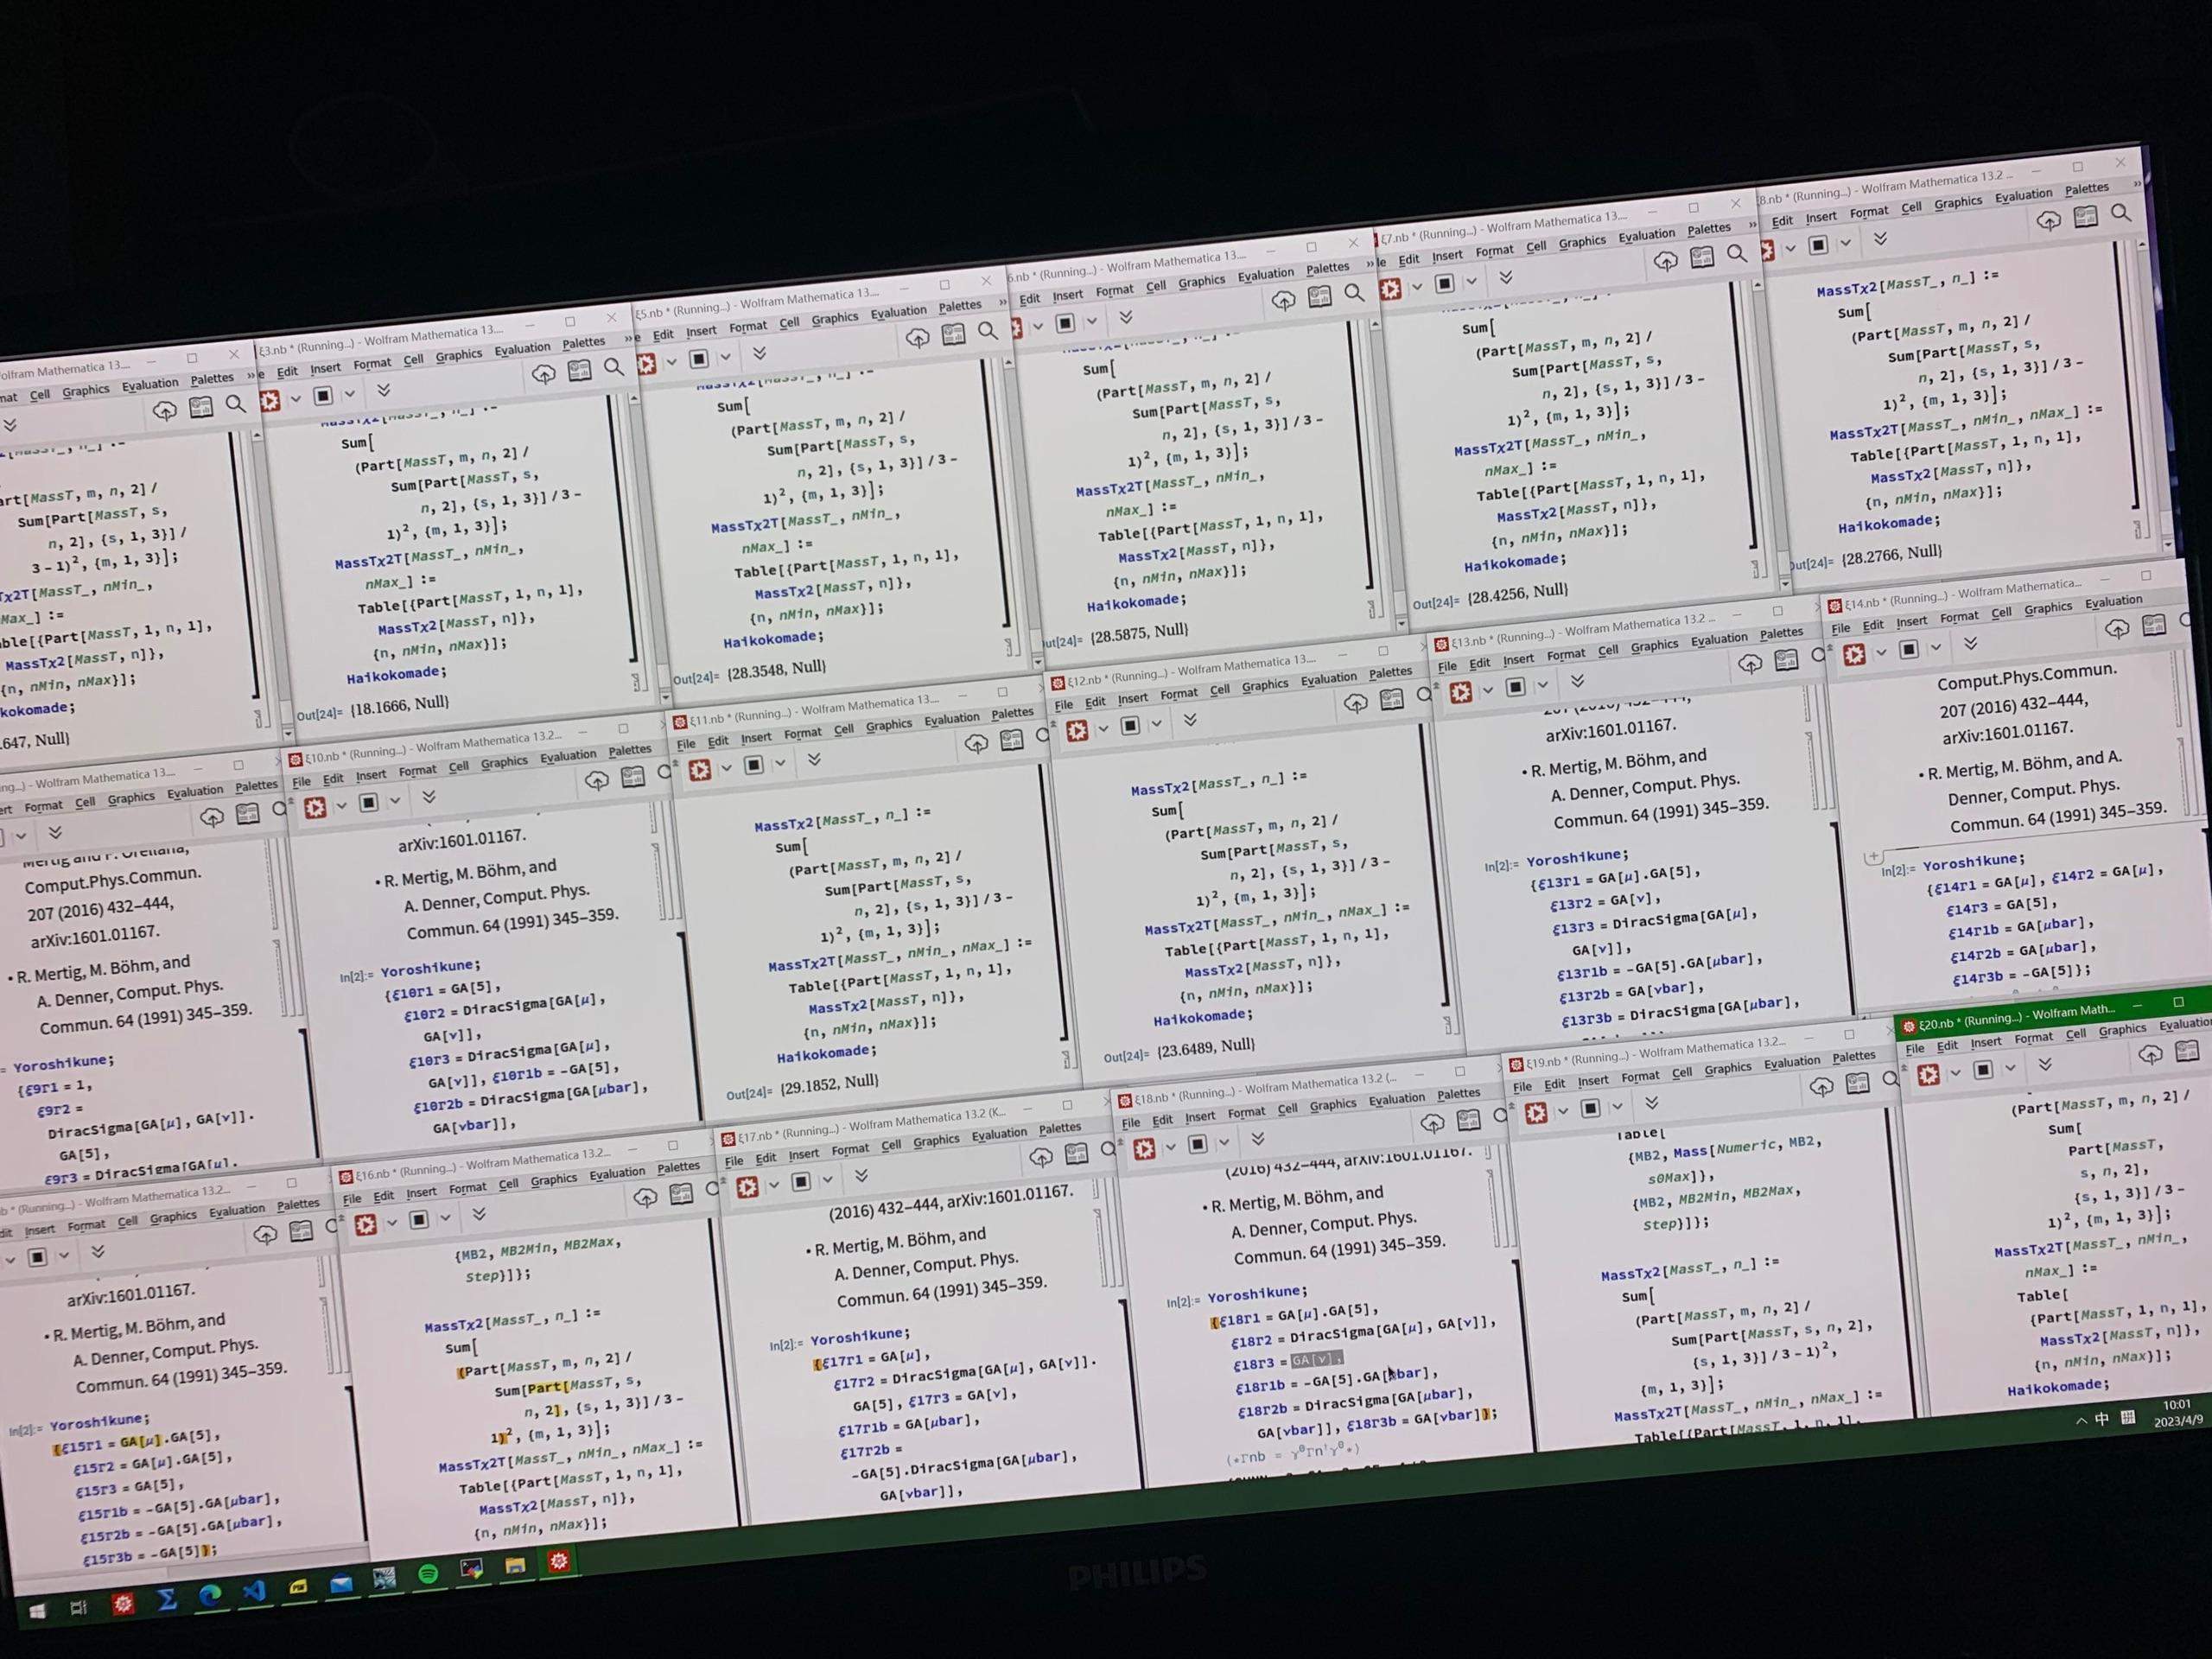Click output {28.3548, Null} in ξ5.nb
The width and height of the screenshot is (2212, 1659).
pyautogui.click(x=776, y=670)
